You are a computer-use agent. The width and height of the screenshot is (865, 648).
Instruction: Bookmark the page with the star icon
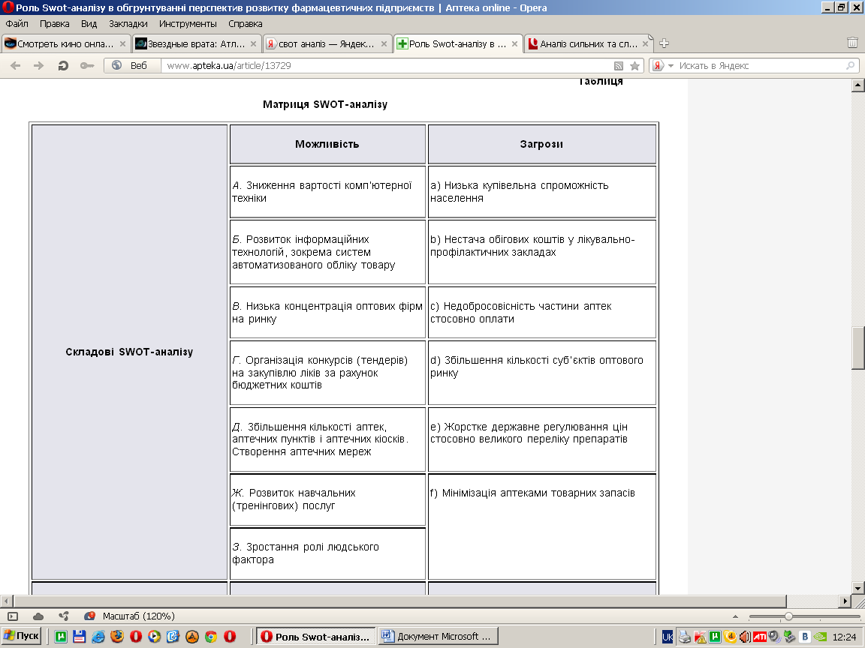coord(635,66)
